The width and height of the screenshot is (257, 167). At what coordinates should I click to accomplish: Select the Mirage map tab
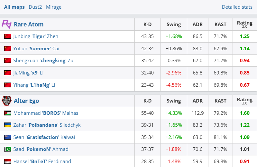(54, 7)
